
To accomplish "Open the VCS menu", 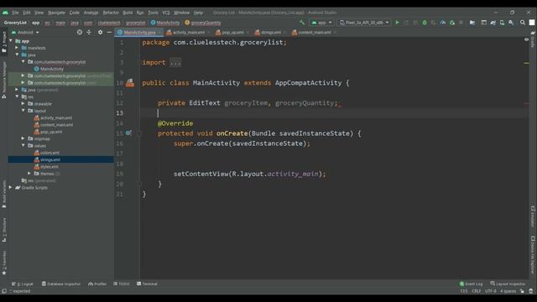I will tap(166, 13).
